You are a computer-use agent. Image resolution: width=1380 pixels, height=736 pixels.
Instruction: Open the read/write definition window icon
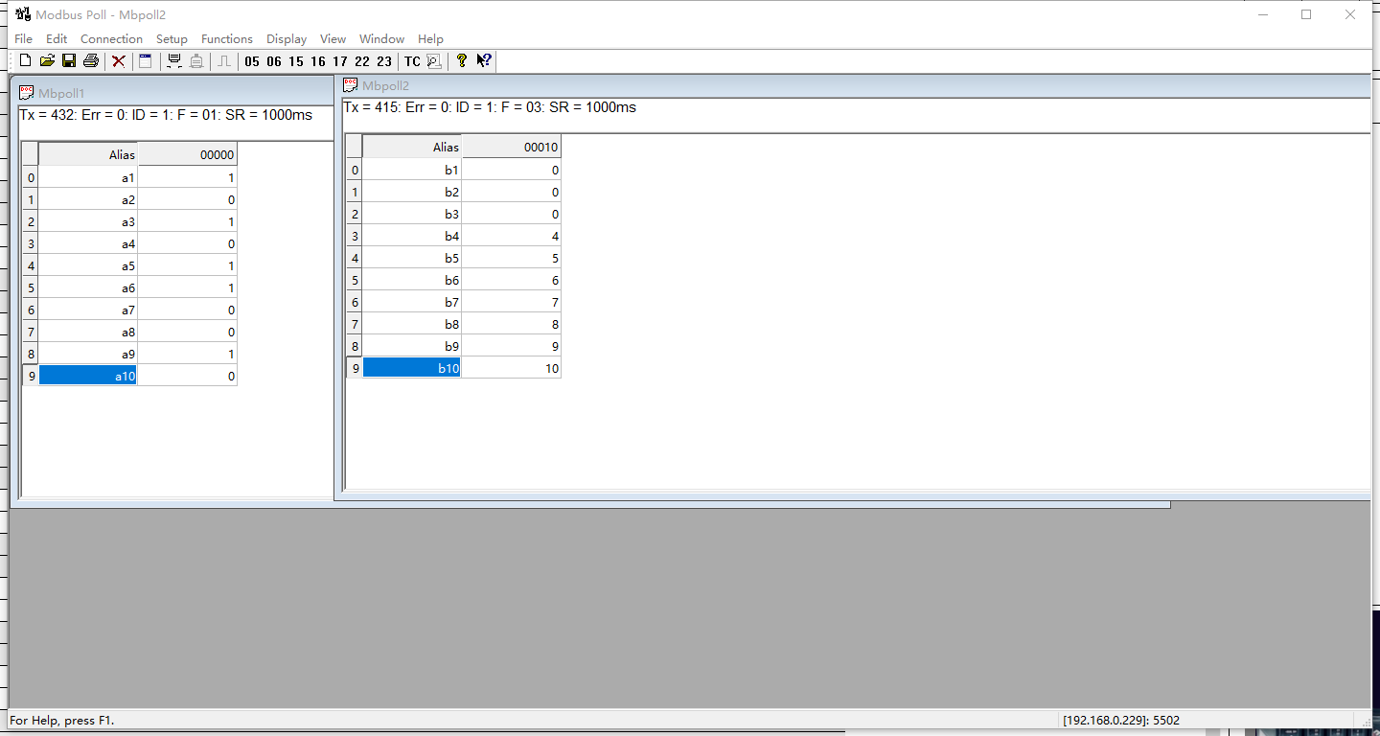146,61
